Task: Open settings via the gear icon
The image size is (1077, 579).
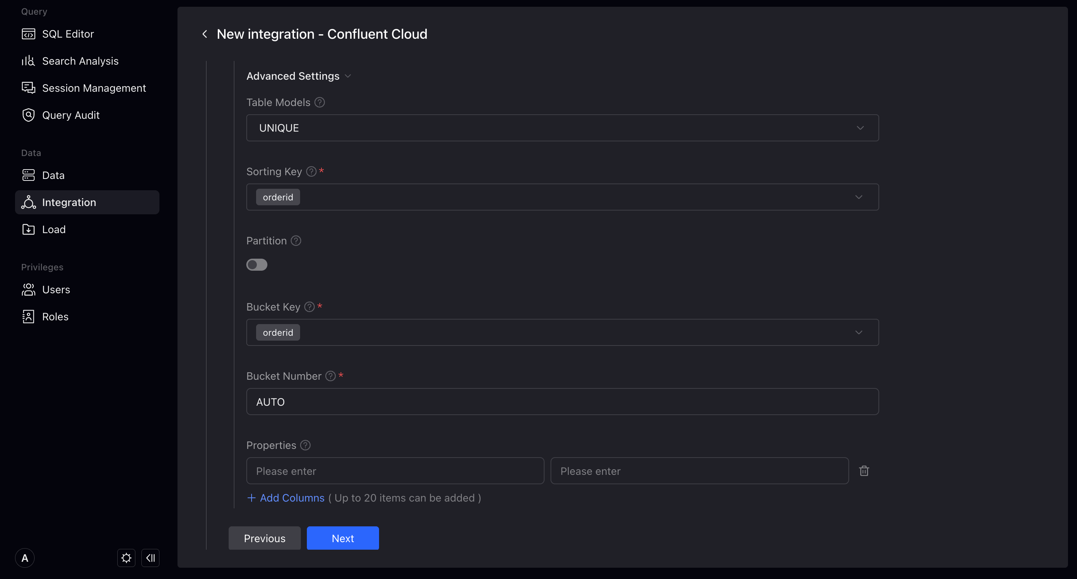Action: 126,558
